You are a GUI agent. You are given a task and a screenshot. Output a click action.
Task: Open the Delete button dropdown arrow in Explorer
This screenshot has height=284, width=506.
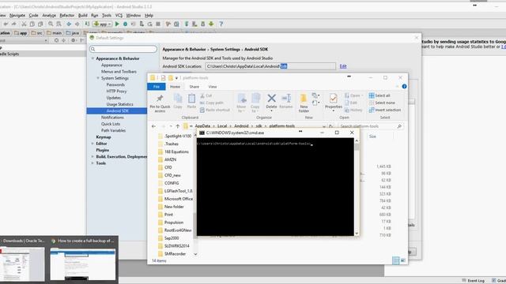pyautogui.click(x=271, y=110)
